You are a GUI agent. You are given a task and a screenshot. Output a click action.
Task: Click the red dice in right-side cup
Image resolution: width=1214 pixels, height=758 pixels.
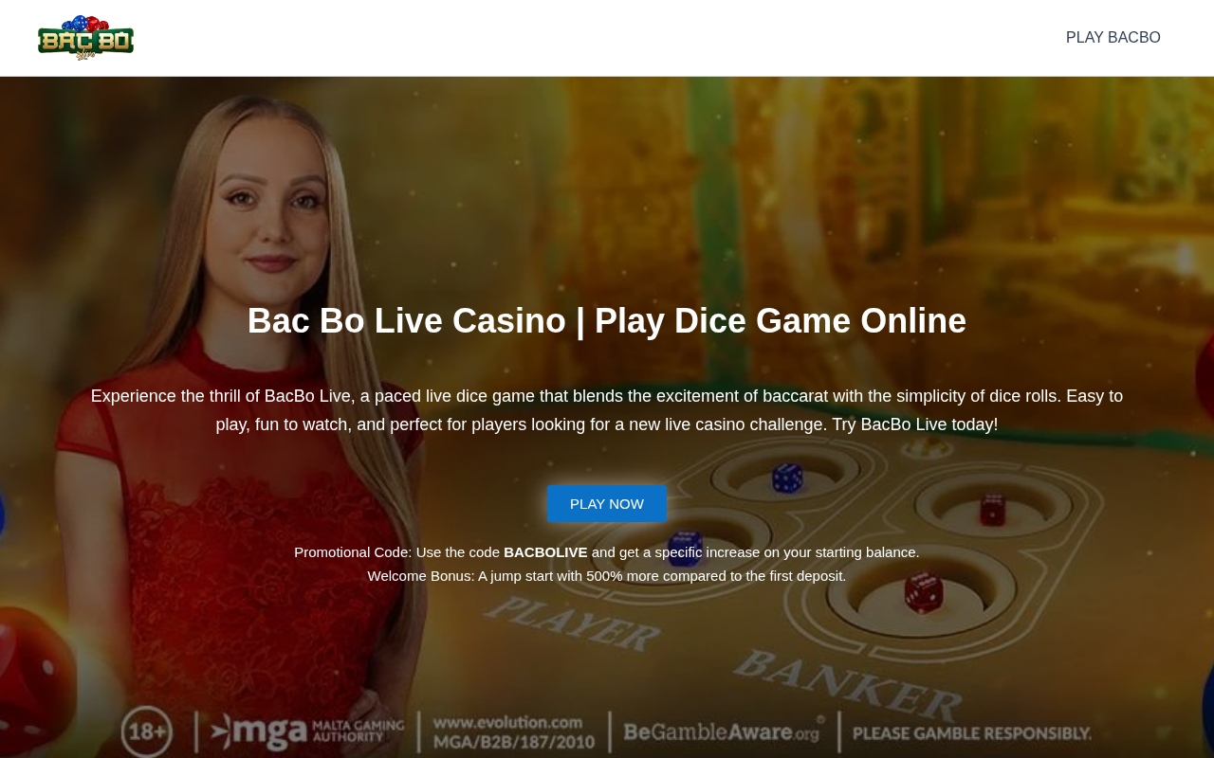tap(993, 509)
